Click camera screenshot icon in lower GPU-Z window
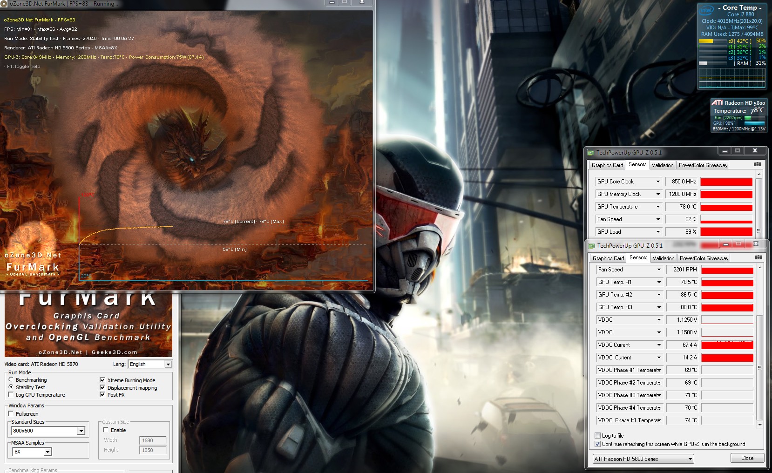Image resolution: width=772 pixels, height=473 pixels. [x=758, y=257]
